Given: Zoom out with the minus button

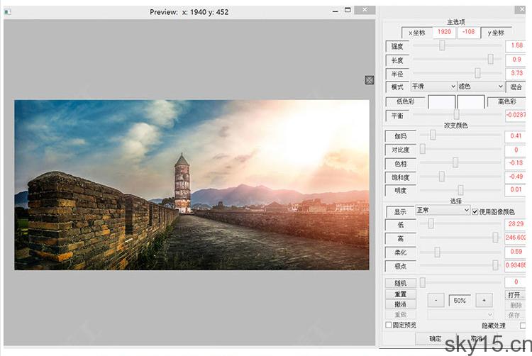Looking at the screenshot, I should [436, 300].
